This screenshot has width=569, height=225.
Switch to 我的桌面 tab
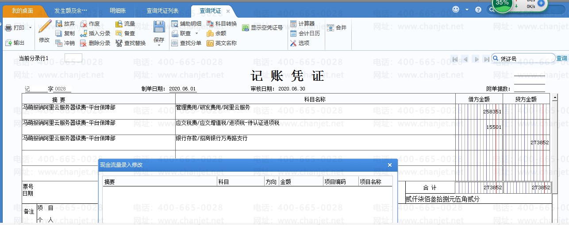point(23,11)
